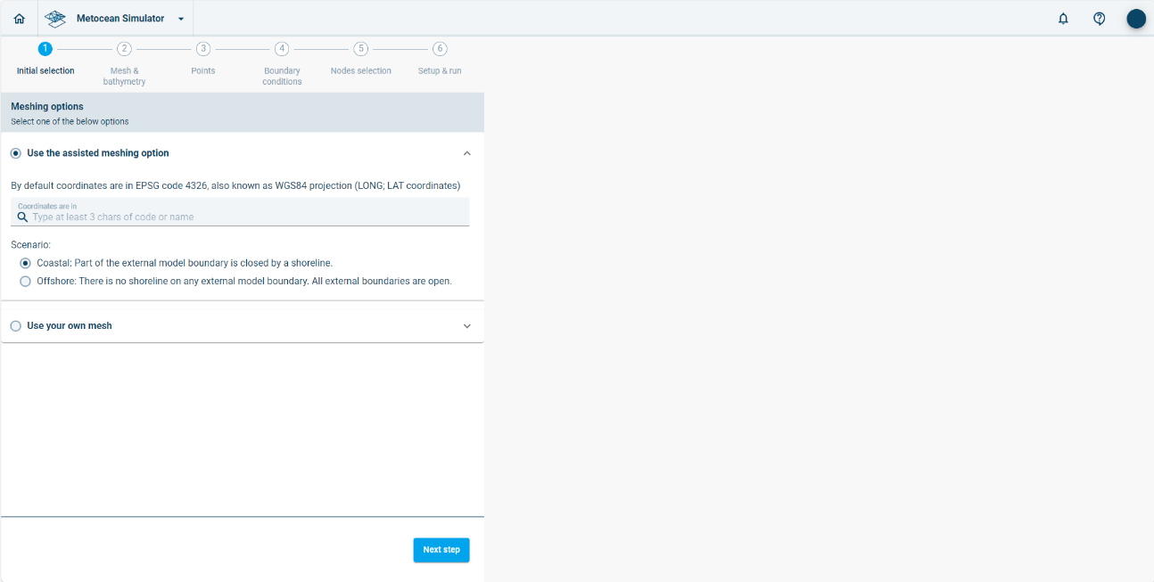Image resolution: width=1154 pixels, height=582 pixels.
Task: Click step 1 Initial selection circle
Action: tap(45, 49)
